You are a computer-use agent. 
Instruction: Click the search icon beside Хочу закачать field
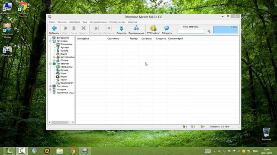[x=209, y=31]
